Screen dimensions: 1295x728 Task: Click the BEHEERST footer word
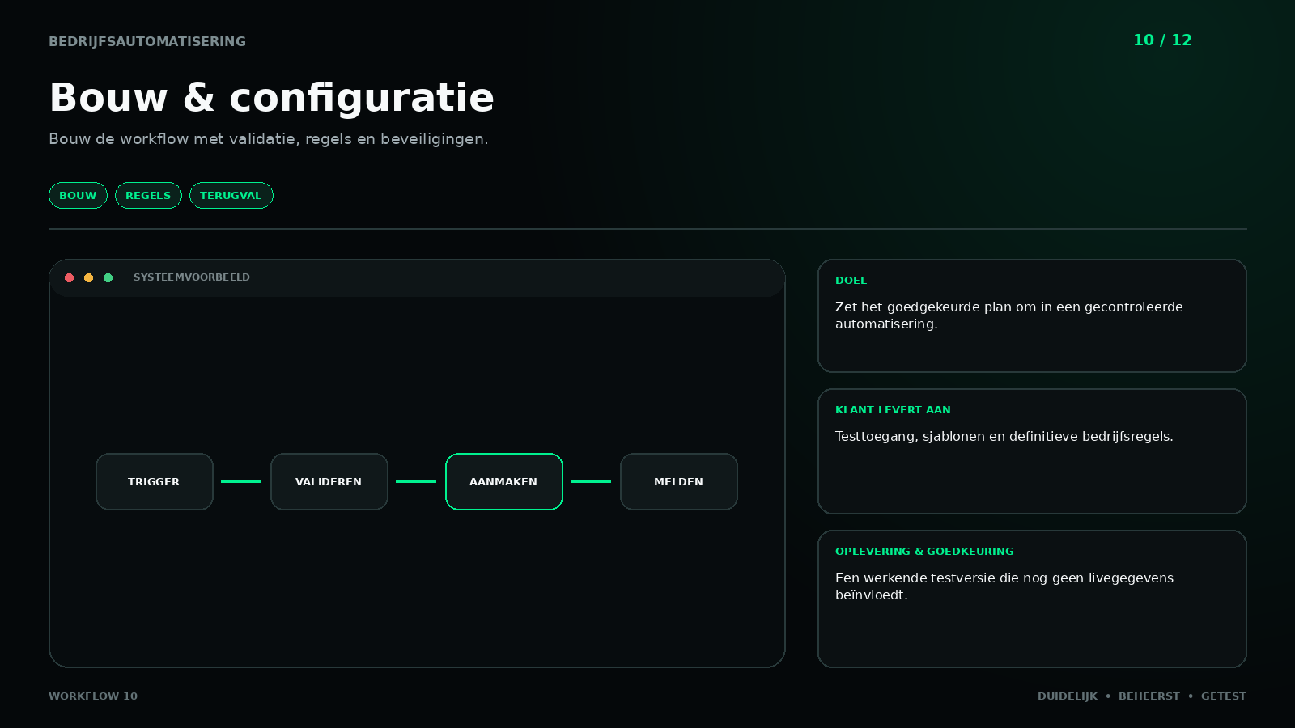click(1149, 696)
